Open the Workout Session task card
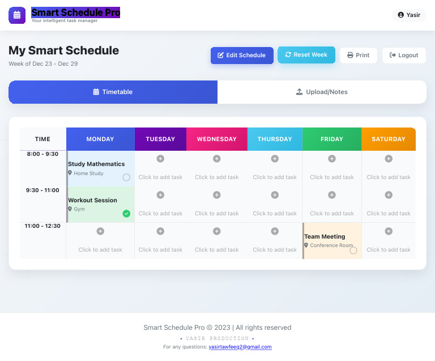This screenshot has width=435, height=361. click(x=100, y=205)
